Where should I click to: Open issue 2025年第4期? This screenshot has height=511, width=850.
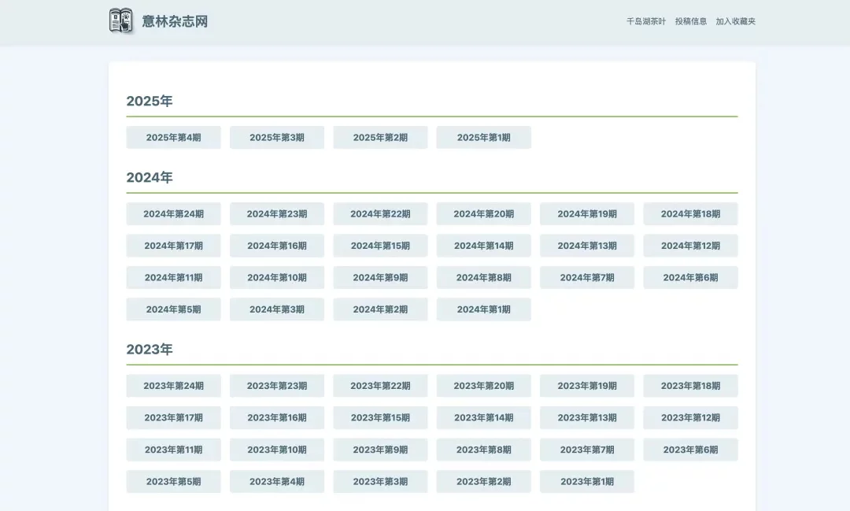173,137
